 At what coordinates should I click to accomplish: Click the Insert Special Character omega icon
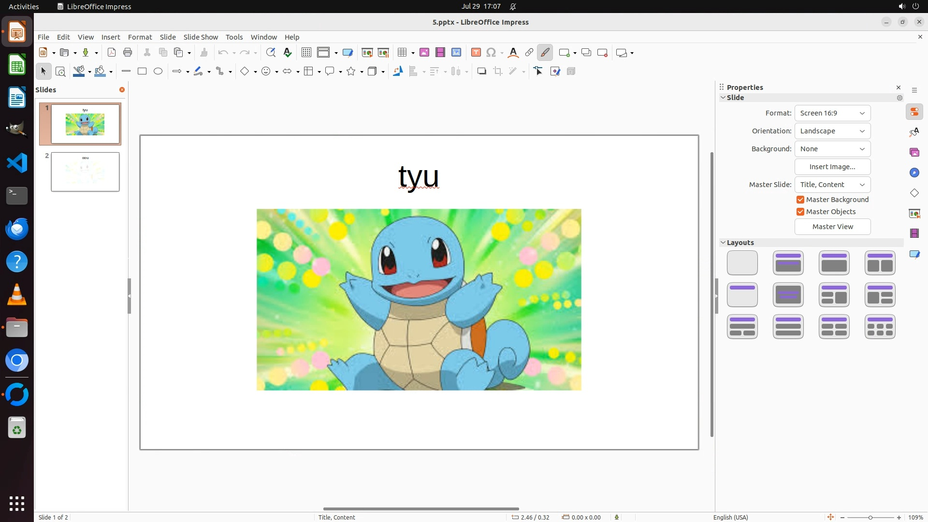(x=491, y=53)
